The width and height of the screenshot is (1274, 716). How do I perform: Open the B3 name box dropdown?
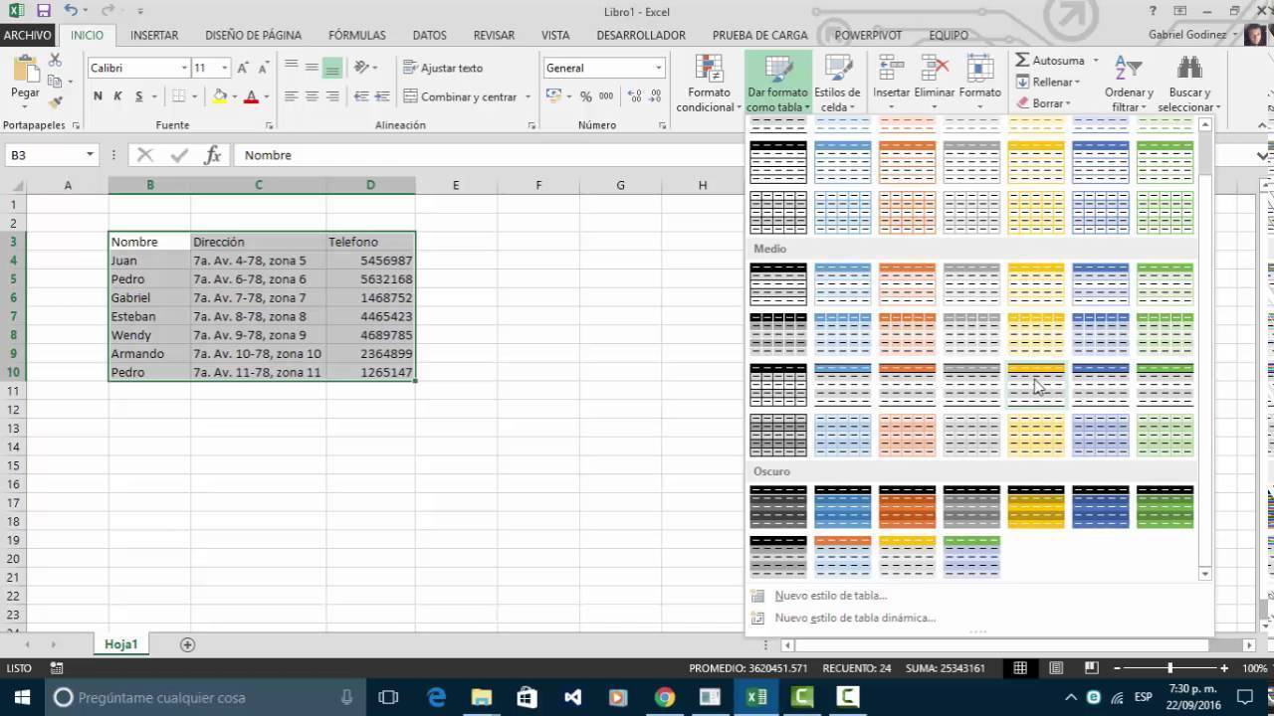[90, 155]
